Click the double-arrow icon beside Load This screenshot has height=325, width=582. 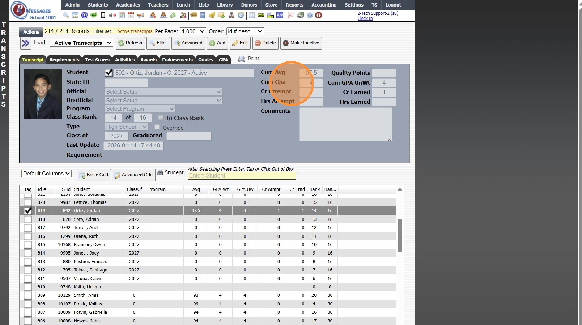click(26, 43)
